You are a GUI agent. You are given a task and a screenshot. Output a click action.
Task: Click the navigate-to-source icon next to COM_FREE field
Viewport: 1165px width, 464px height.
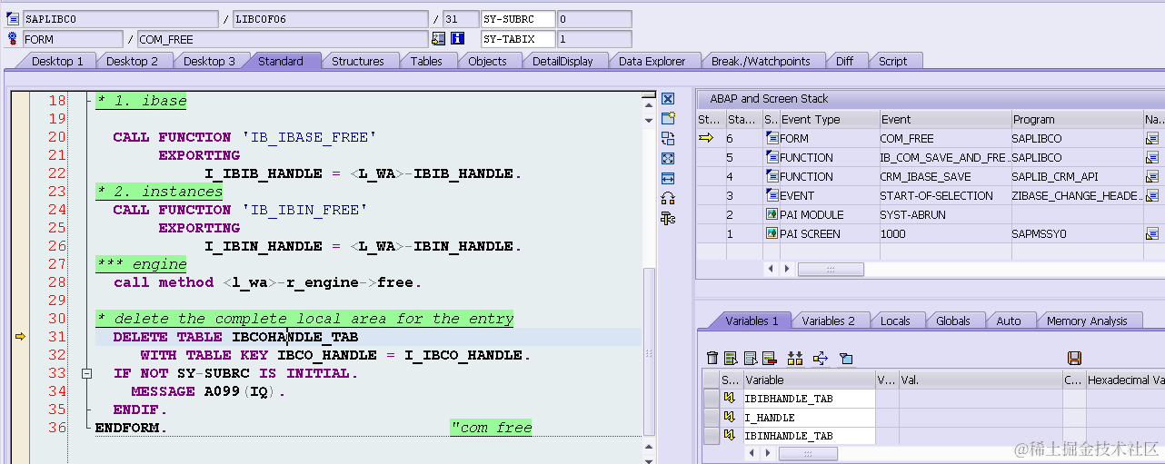tap(439, 39)
